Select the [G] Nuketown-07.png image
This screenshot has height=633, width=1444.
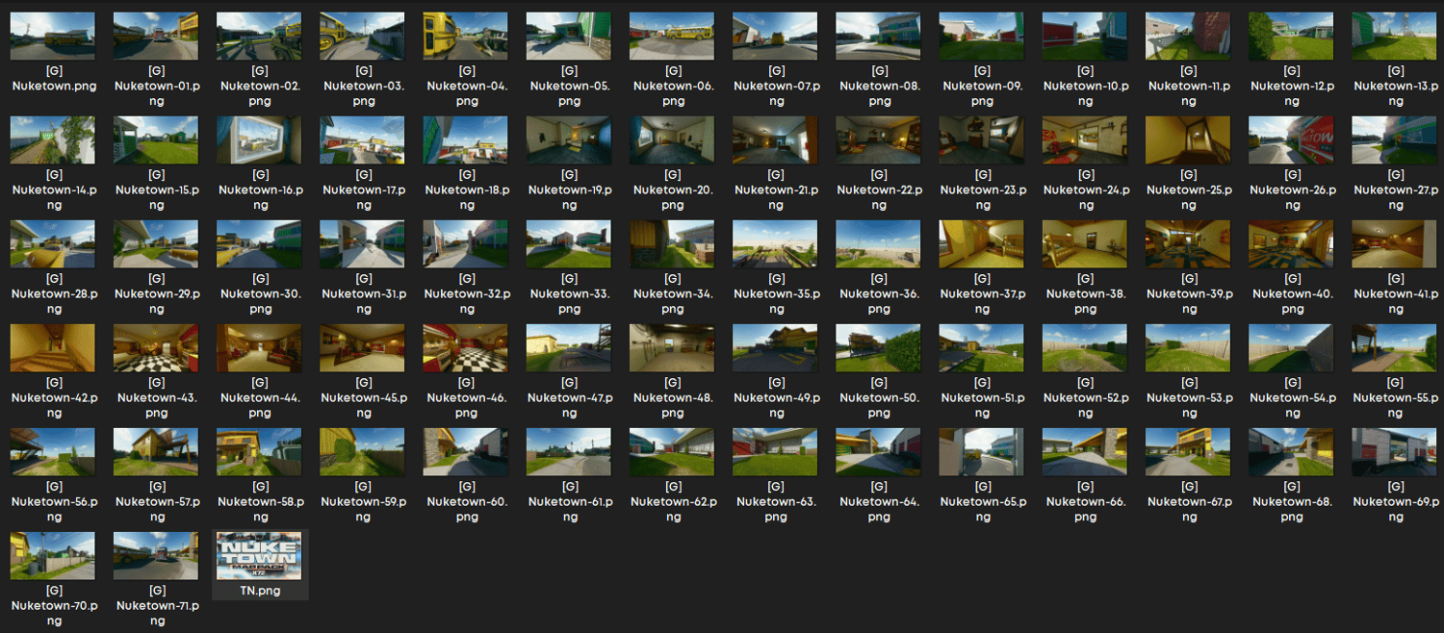tap(775, 37)
